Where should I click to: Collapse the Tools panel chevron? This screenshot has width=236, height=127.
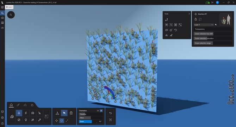(x=189, y=14)
